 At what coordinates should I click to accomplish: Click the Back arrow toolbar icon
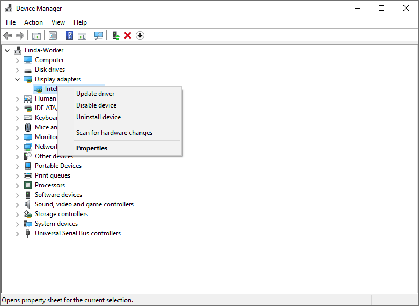[x=8, y=35]
